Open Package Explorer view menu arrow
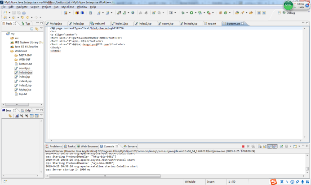Screen dimensions: 311x185 point(41,29)
